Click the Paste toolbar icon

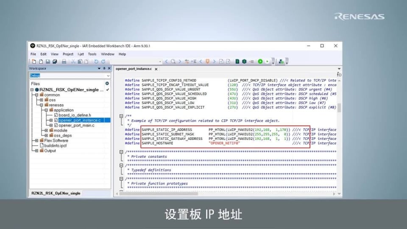pyautogui.click(x=86, y=61)
